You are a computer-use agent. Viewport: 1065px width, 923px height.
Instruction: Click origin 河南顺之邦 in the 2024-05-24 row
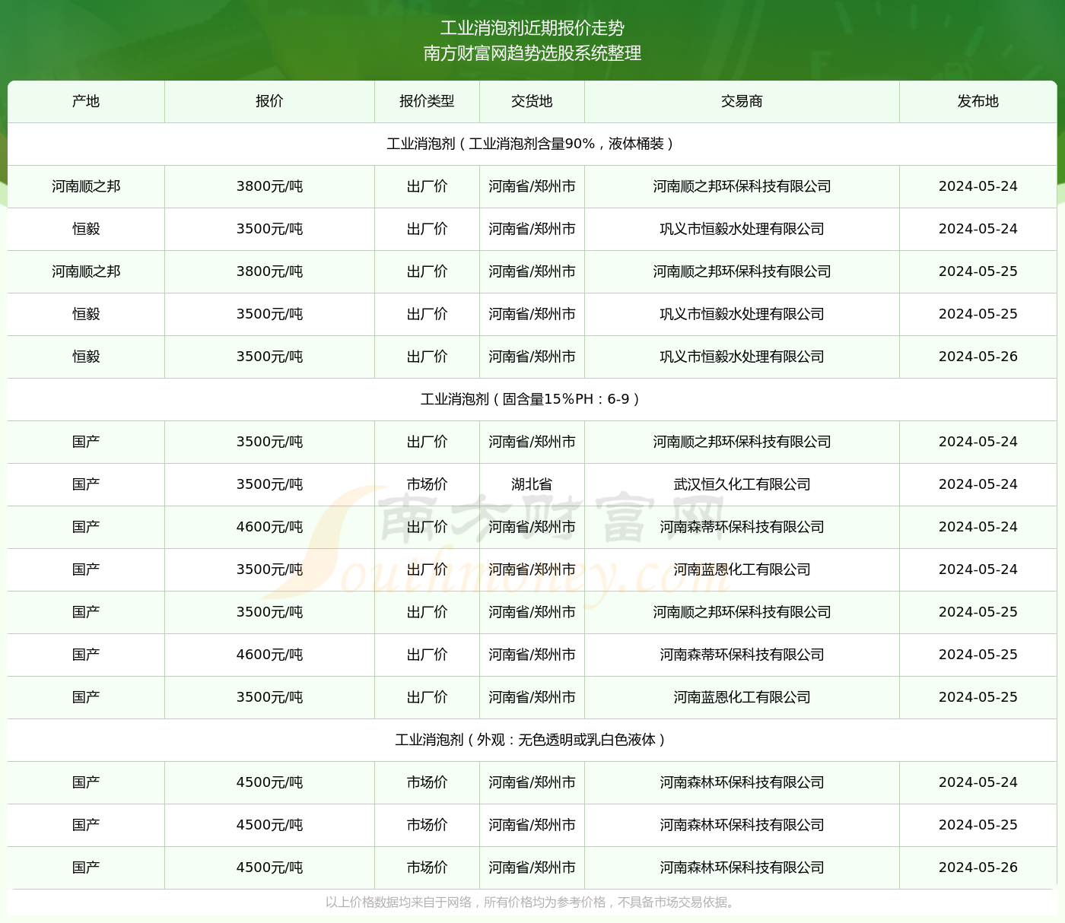(86, 186)
